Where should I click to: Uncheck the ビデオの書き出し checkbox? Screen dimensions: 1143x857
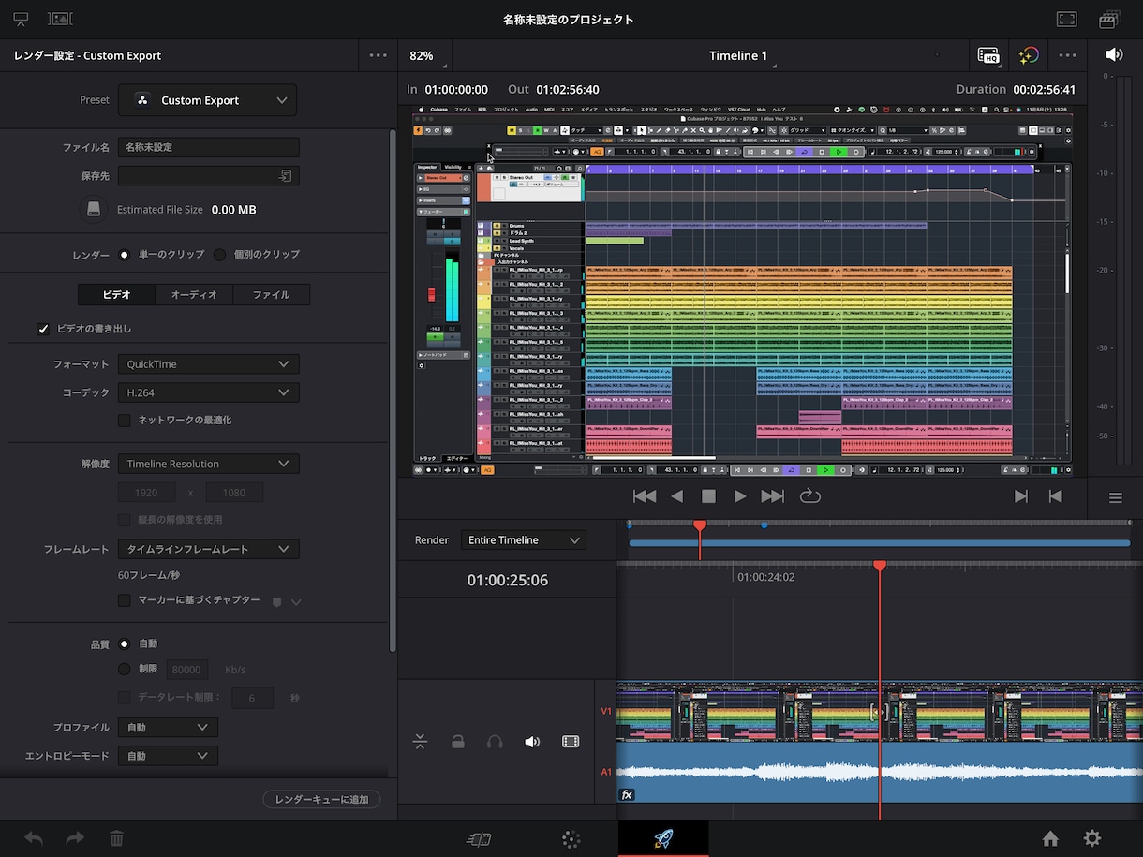pos(43,329)
